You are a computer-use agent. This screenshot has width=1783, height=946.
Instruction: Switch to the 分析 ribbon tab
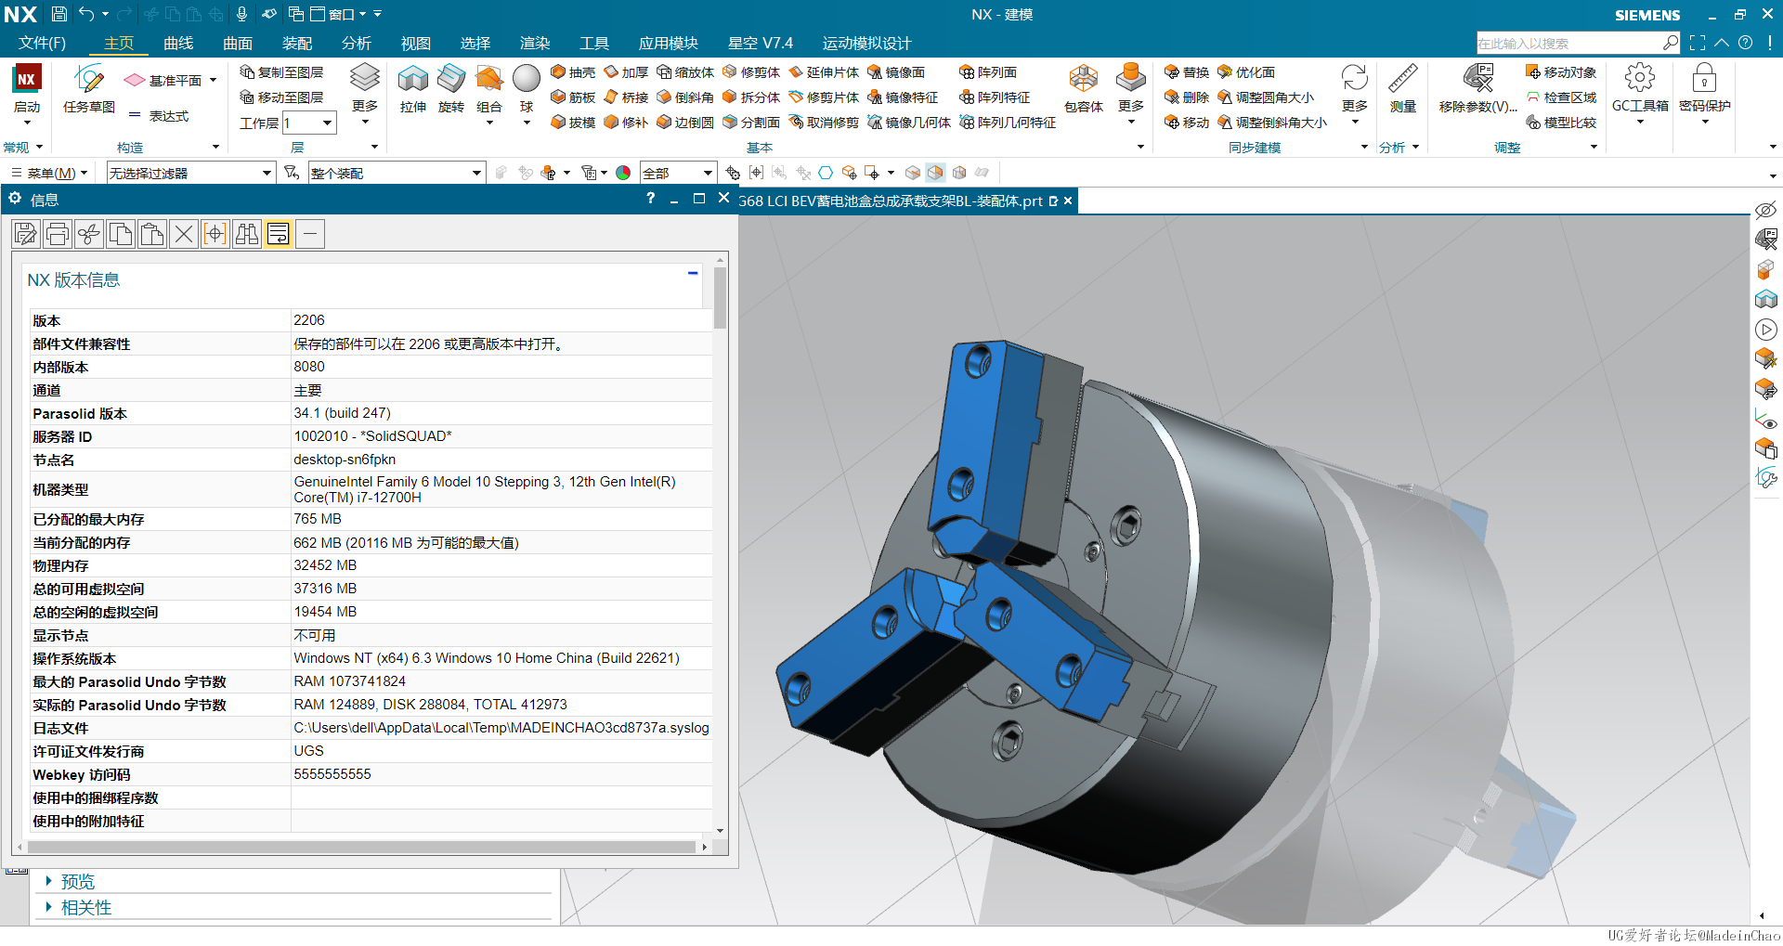tap(357, 43)
